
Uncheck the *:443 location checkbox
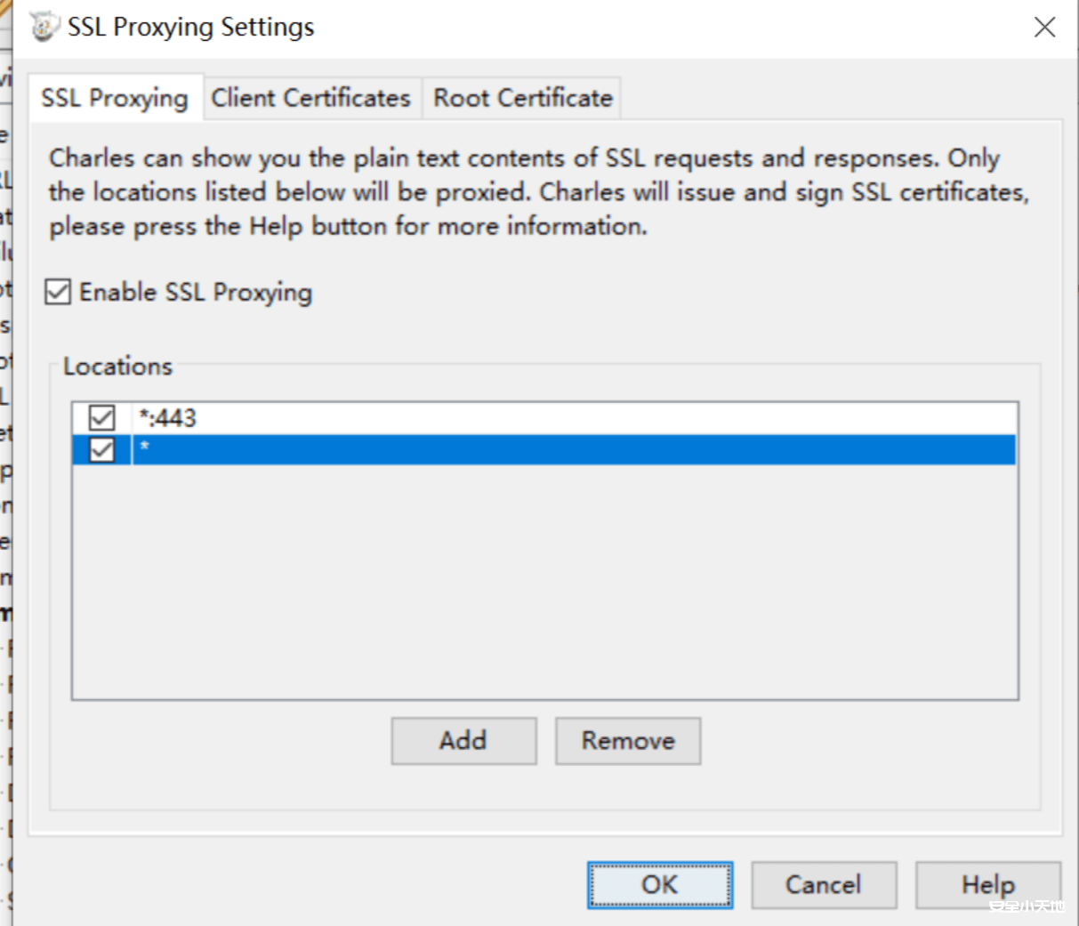[102, 417]
